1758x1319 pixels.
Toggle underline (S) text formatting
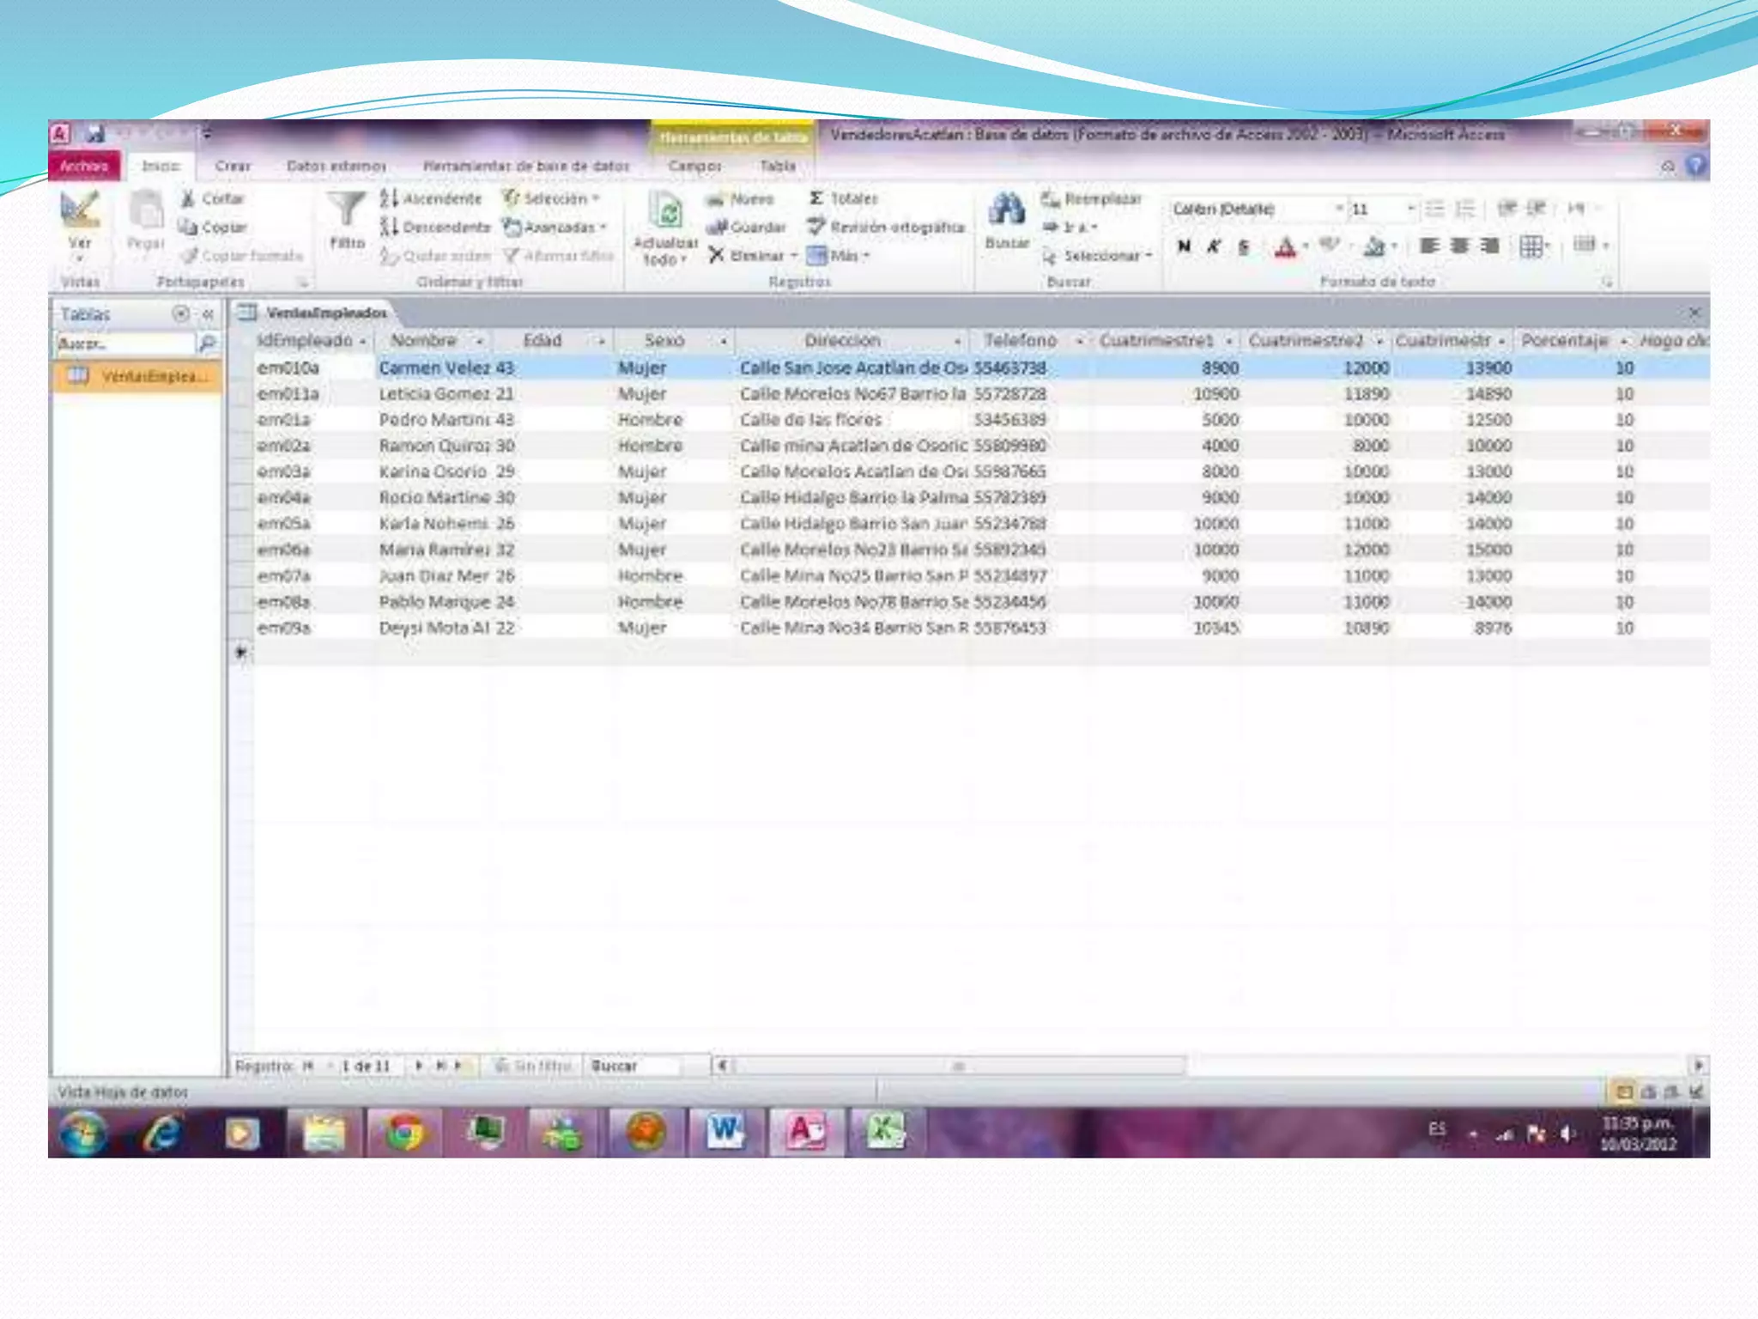point(1244,247)
